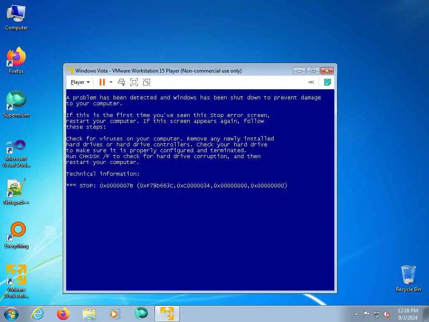The height and width of the screenshot is (322, 429).
Task: Select the Firefox desktop shortcut
Action: point(16,60)
